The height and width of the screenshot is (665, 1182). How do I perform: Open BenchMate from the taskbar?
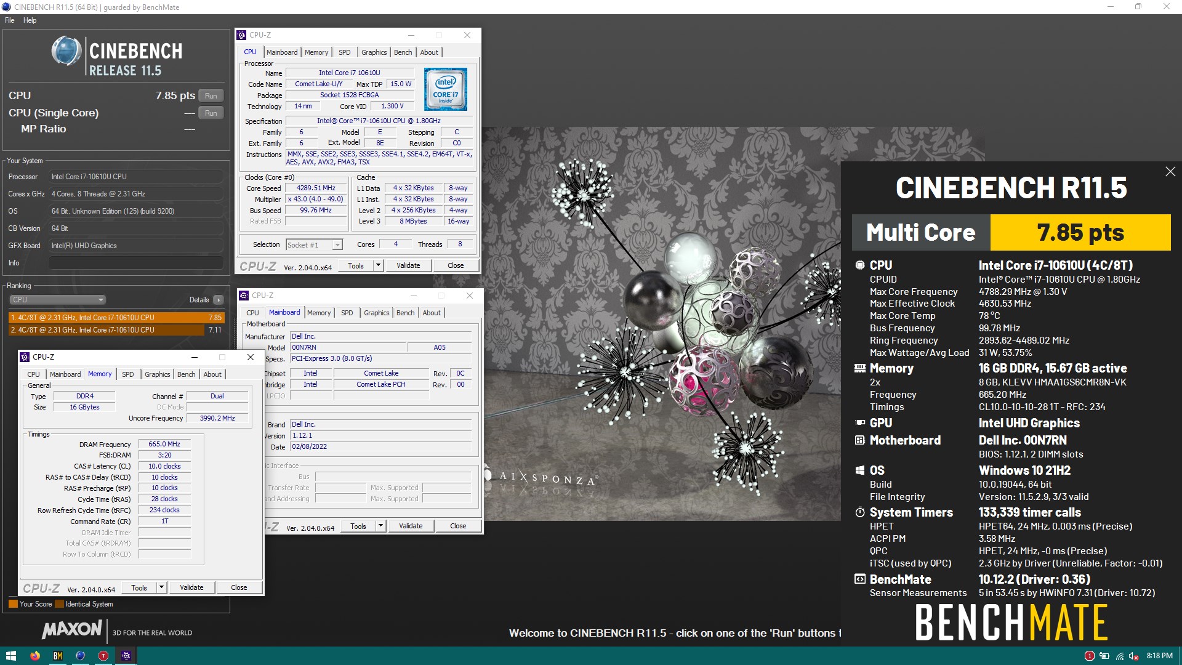point(57,656)
